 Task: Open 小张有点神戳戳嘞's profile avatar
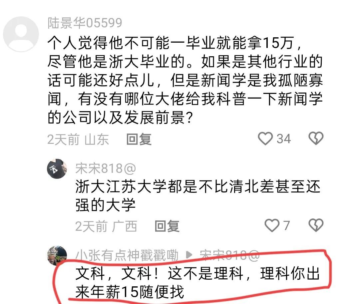pos(57,256)
